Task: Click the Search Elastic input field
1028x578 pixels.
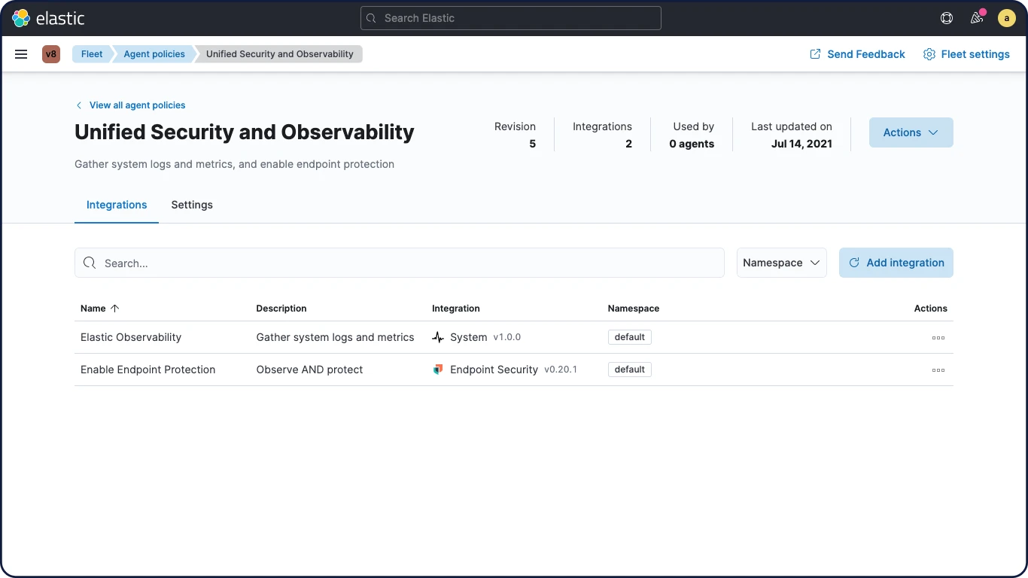Action: coord(510,18)
